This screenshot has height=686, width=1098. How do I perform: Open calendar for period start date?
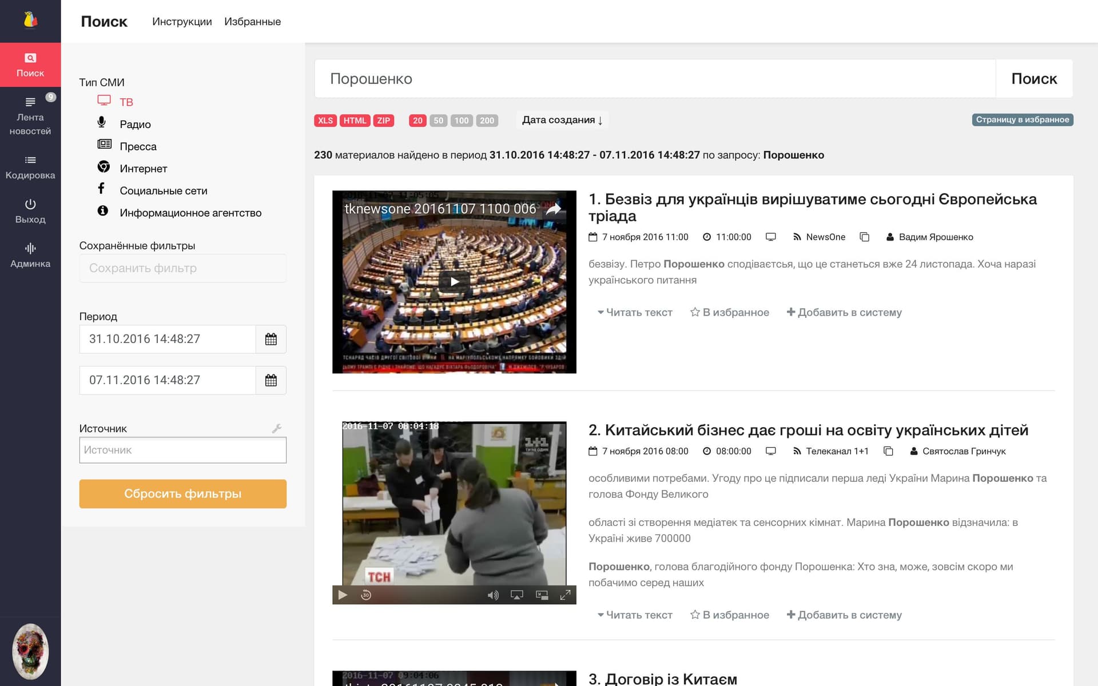[x=271, y=339]
